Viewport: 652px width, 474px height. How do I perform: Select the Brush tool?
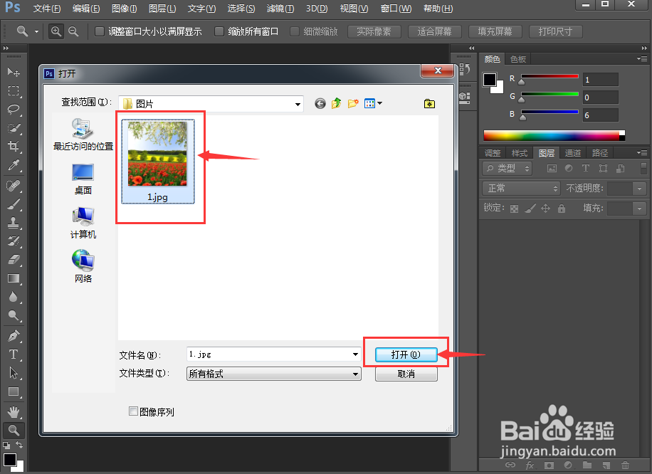coord(14,204)
